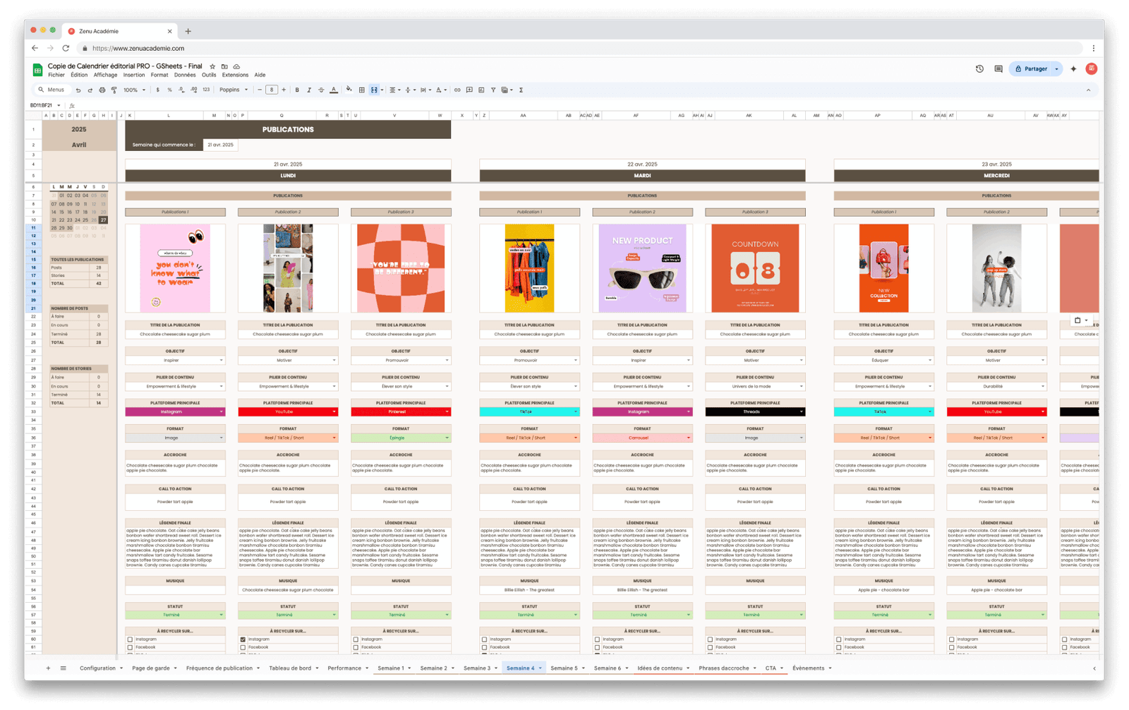
Task: Open the functions sigma icon
Action: point(521,90)
